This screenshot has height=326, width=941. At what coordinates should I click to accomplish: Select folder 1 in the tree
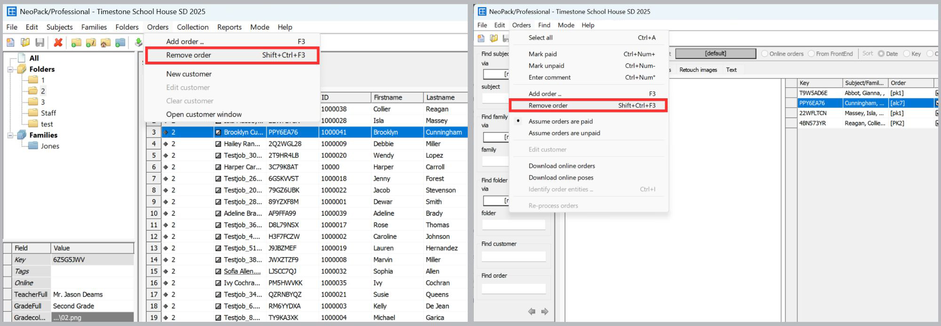43,80
